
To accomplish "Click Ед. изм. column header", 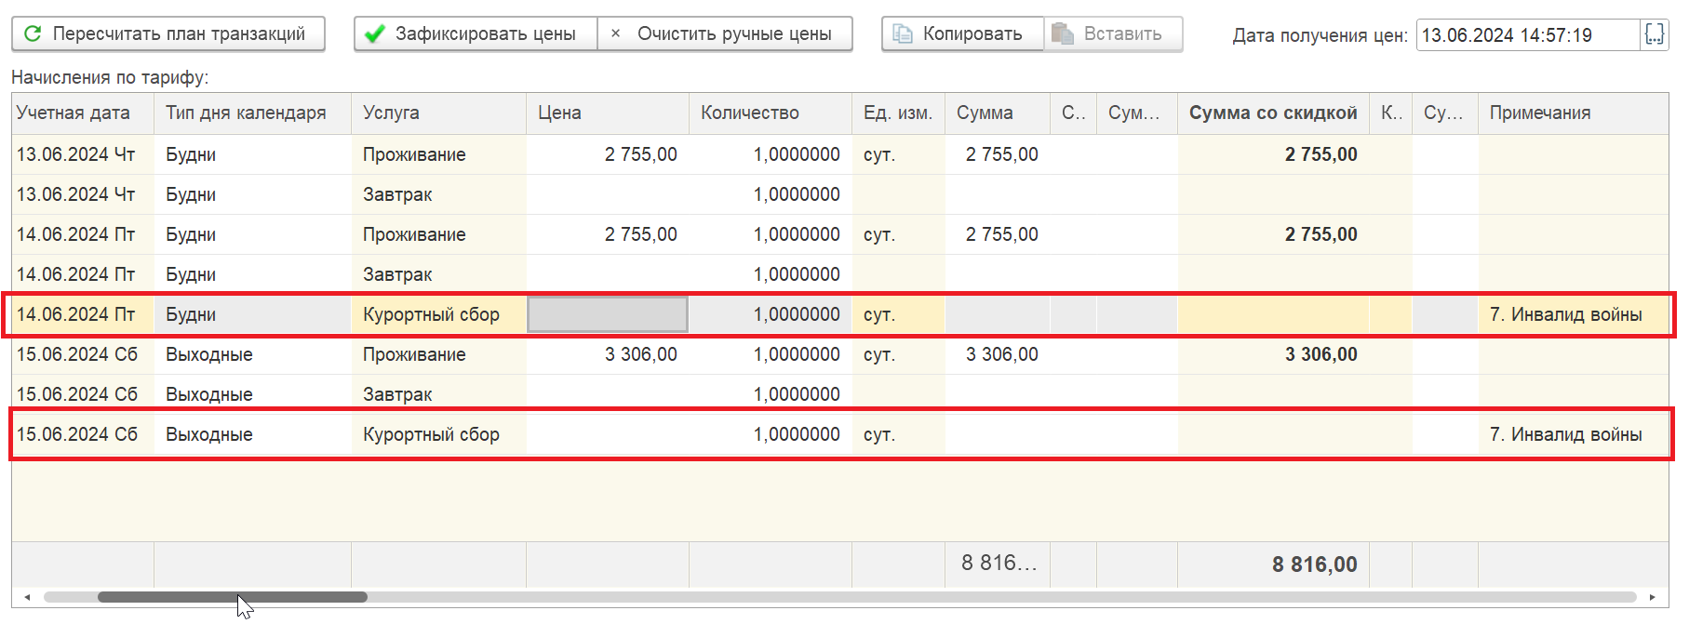I will point(898,113).
